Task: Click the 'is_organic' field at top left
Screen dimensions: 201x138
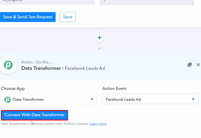Action: 47,2
